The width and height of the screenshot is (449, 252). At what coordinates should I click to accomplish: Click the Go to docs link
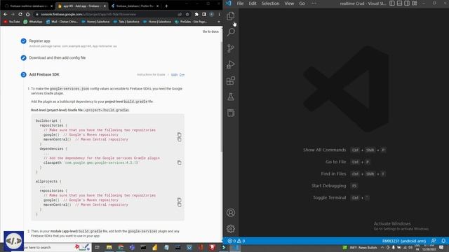coord(210,31)
